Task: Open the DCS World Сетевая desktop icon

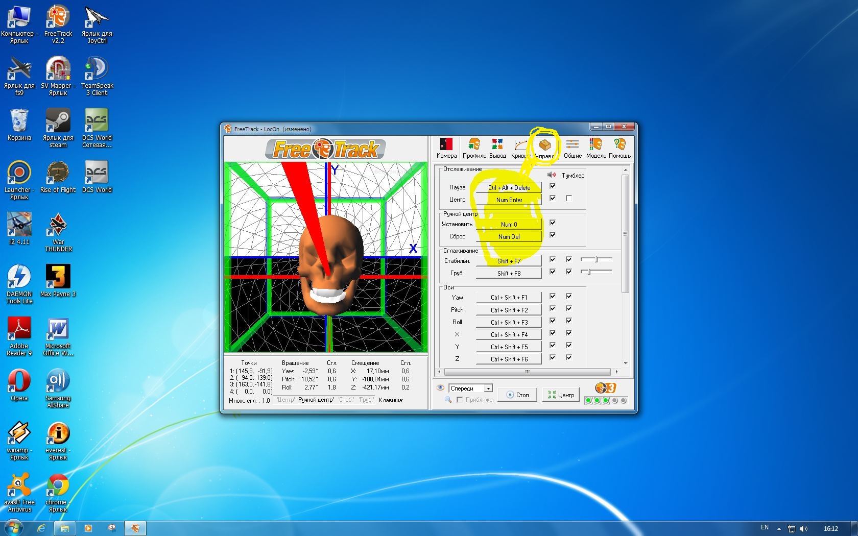Action: (x=97, y=129)
